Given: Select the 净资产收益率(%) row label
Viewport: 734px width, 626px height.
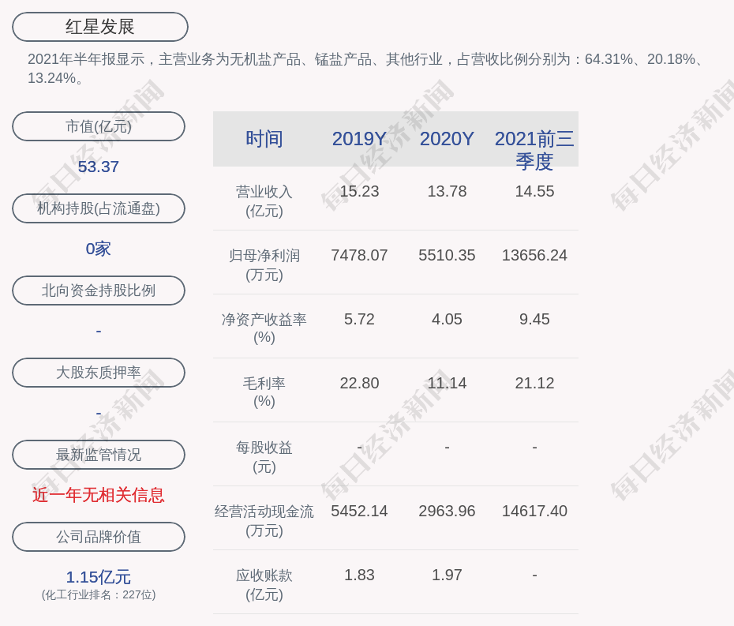Looking at the screenshot, I should click(x=264, y=328).
